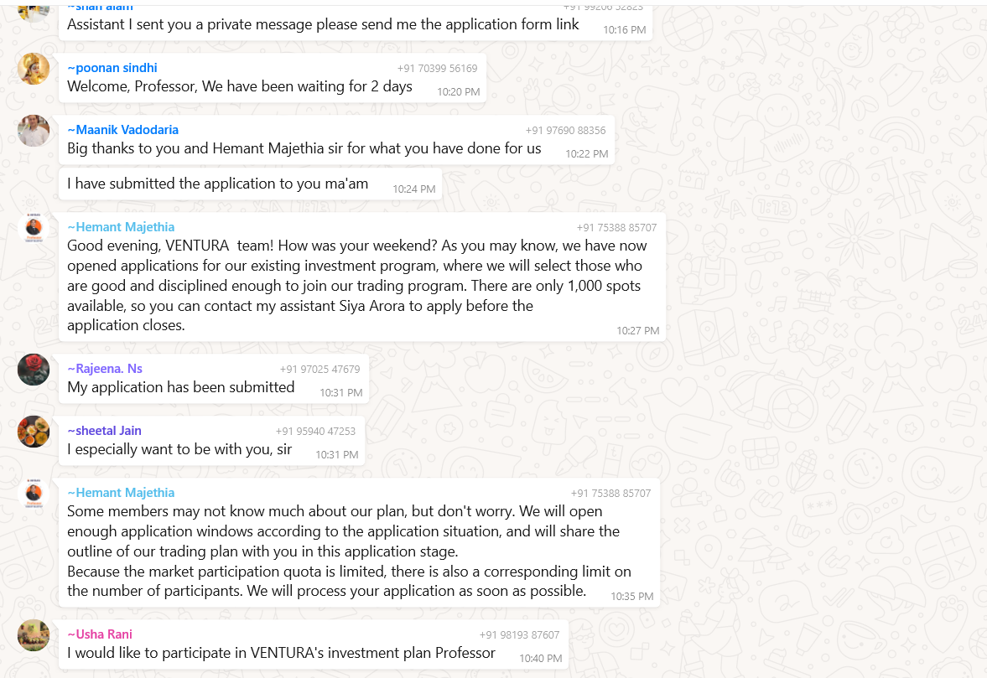This screenshot has height=678, width=987.
Task: Open Rajeena. Ns rose avatar
Action: tap(34, 370)
